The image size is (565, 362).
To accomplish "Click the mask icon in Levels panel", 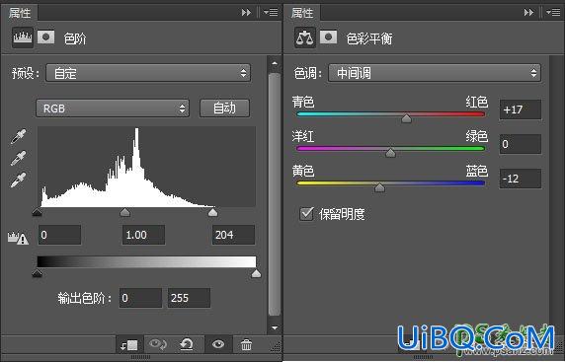I will pos(46,37).
